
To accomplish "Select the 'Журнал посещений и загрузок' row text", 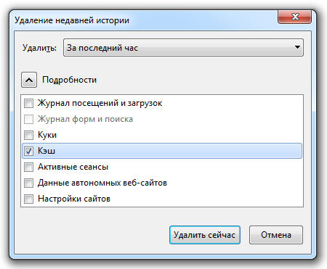I will coord(100,103).
